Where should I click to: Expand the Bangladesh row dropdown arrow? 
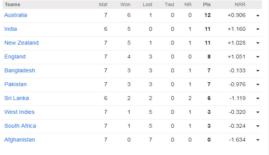click(x=257, y=71)
